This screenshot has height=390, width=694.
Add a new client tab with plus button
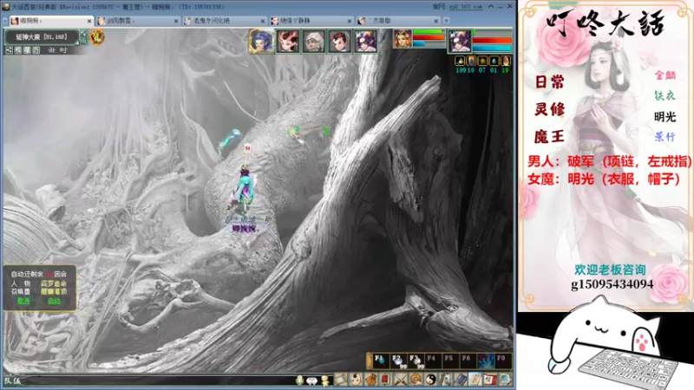coord(446,20)
